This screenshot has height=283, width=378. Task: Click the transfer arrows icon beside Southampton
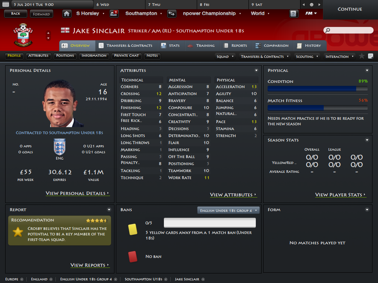pos(172,14)
